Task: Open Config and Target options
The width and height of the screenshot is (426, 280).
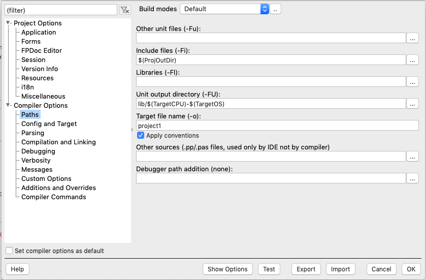Action: [49, 123]
